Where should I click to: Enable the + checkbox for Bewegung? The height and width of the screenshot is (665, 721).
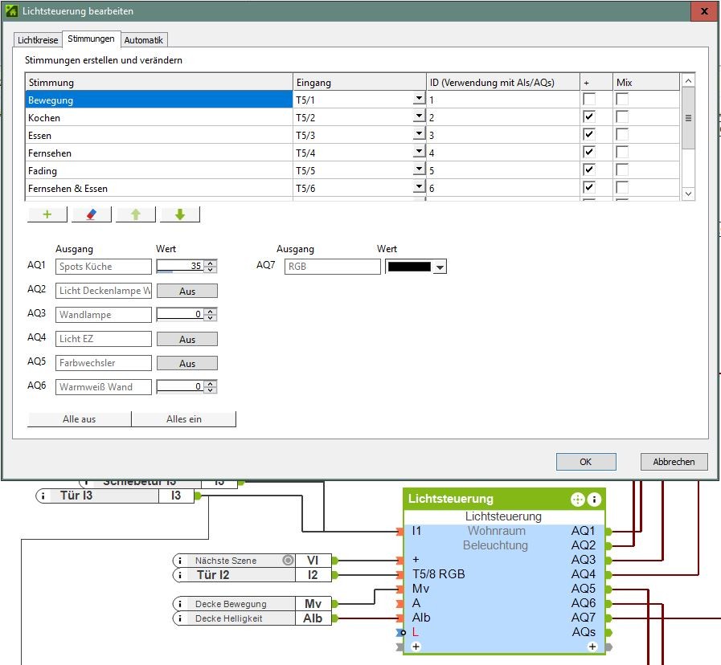coord(589,100)
